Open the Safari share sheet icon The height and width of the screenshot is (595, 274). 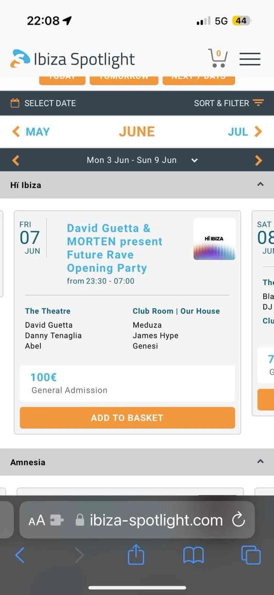click(x=136, y=555)
